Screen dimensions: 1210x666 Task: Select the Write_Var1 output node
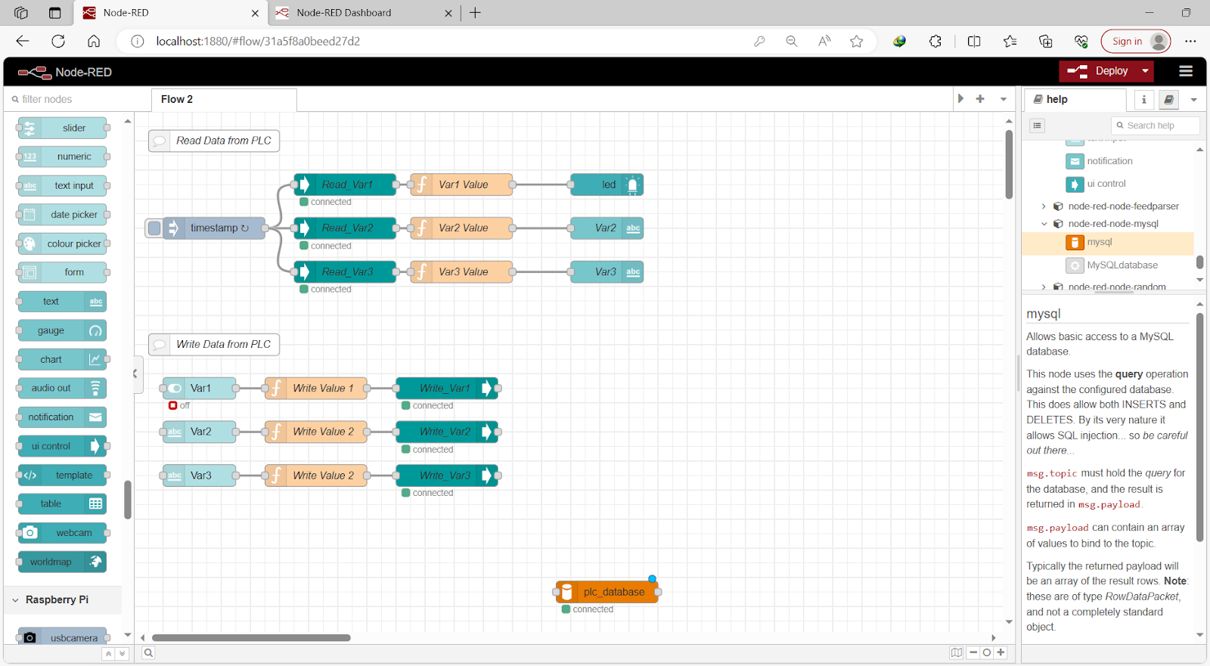coord(447,389)
